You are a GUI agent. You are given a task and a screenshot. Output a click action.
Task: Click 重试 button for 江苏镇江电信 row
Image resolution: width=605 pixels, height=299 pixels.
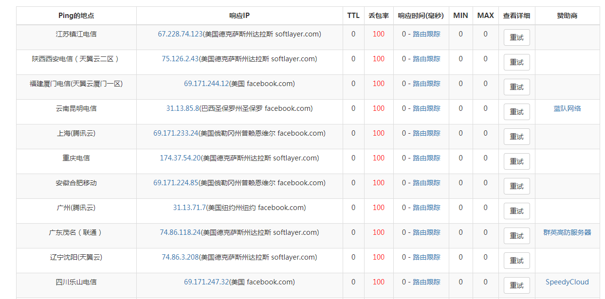[516, 37]
